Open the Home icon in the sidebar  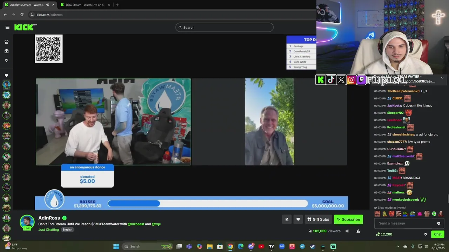point(6,42)
